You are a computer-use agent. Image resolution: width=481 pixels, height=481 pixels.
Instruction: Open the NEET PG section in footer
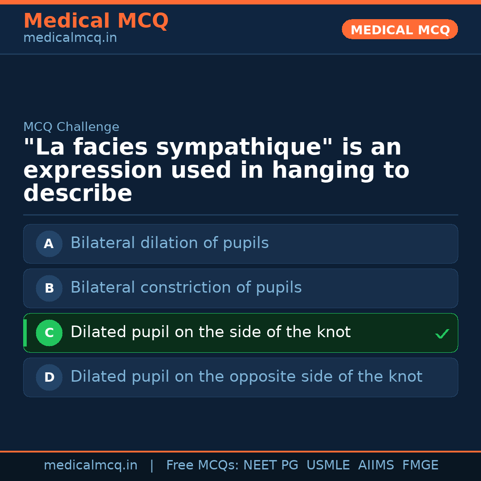pyautogui.click(x=270, y=465)
